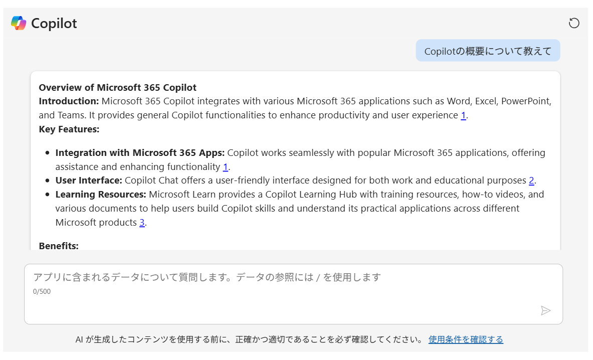Click the 'Copilot' title text

click(x=54, y=24)
